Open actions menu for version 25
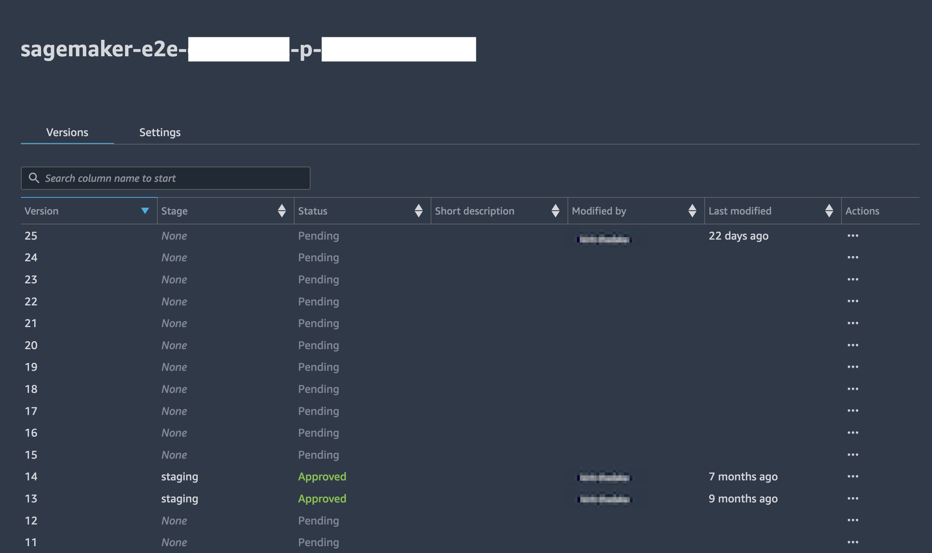Viewport: 932px width, 553px height. point(853,236)
